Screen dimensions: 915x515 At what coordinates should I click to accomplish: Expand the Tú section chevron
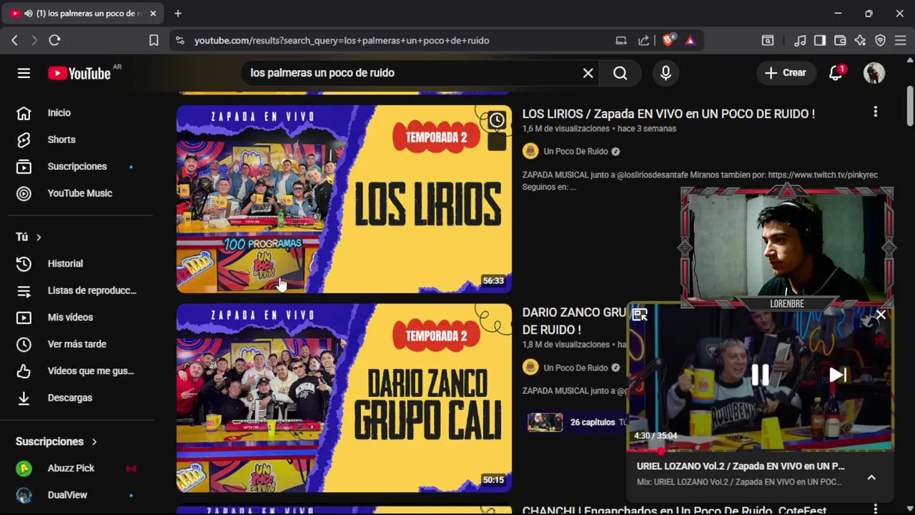click(x=39, y=237)
